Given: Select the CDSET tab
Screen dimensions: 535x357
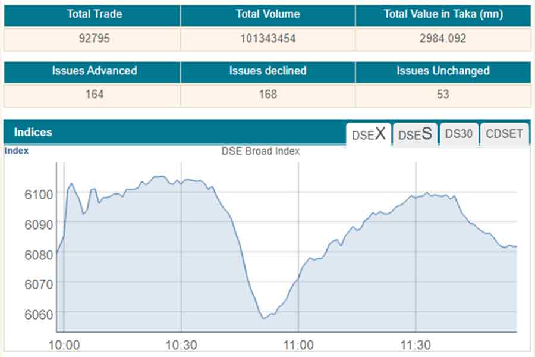Looking at the screenshot, I should click(504, 134).
